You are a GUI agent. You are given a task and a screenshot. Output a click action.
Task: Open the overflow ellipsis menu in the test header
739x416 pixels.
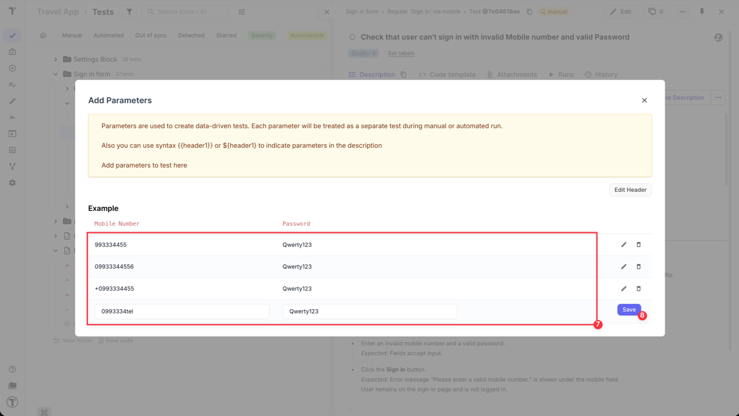682,11
